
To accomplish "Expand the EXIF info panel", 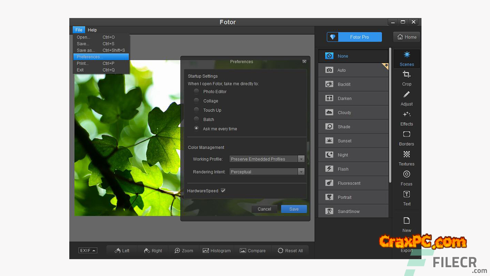I will coord(88,251).
